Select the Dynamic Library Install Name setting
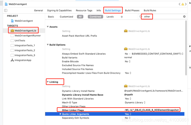Screen dimensions: 191x125 (x=78, y=91)
